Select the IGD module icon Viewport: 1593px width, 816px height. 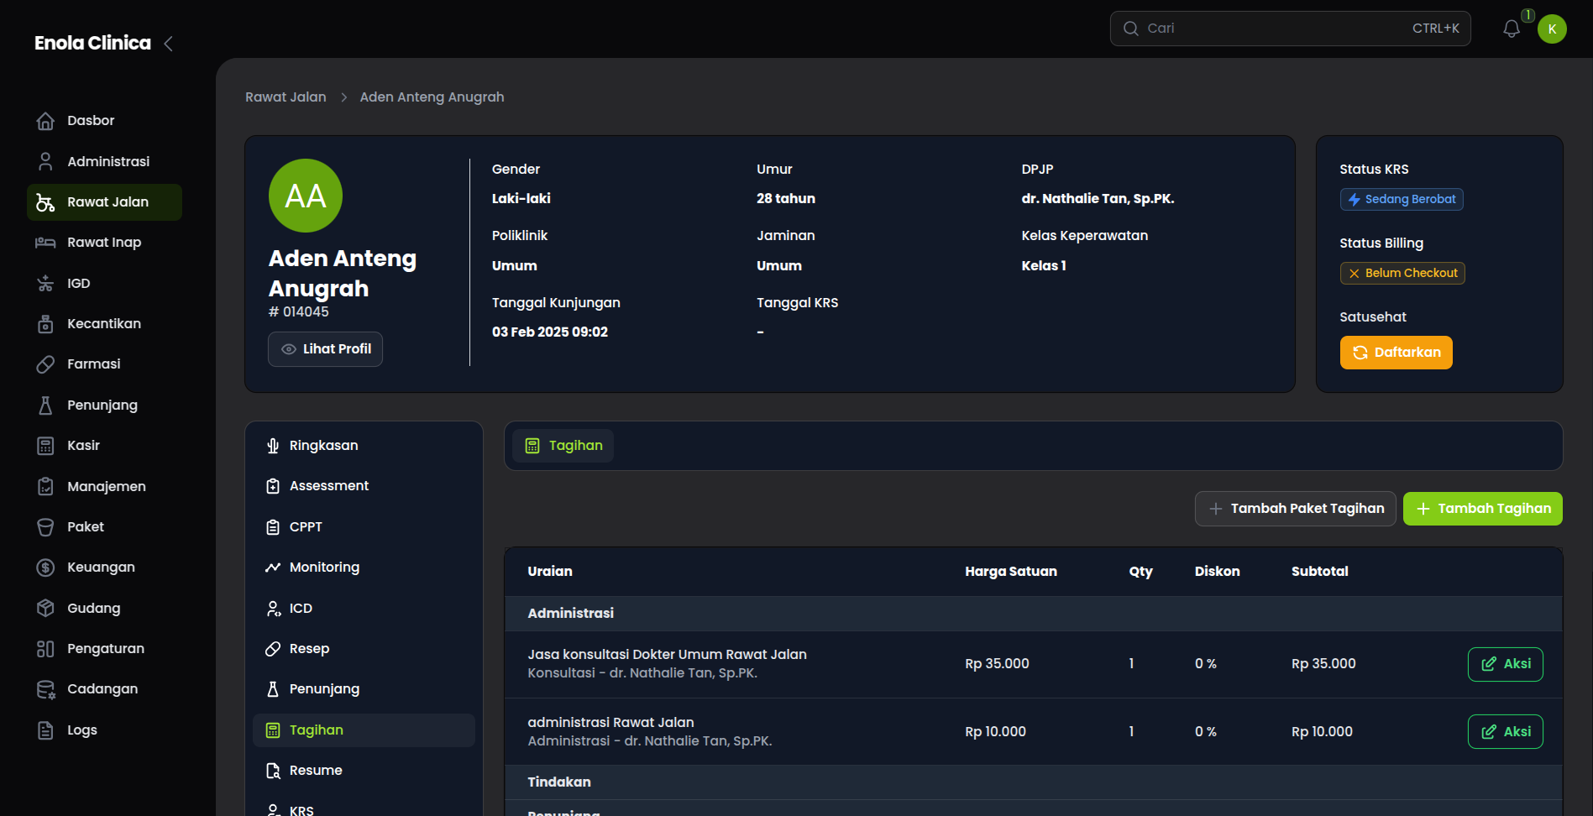tap(45, 283)
